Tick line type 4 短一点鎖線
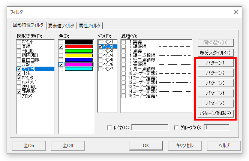 click(123, 55)
